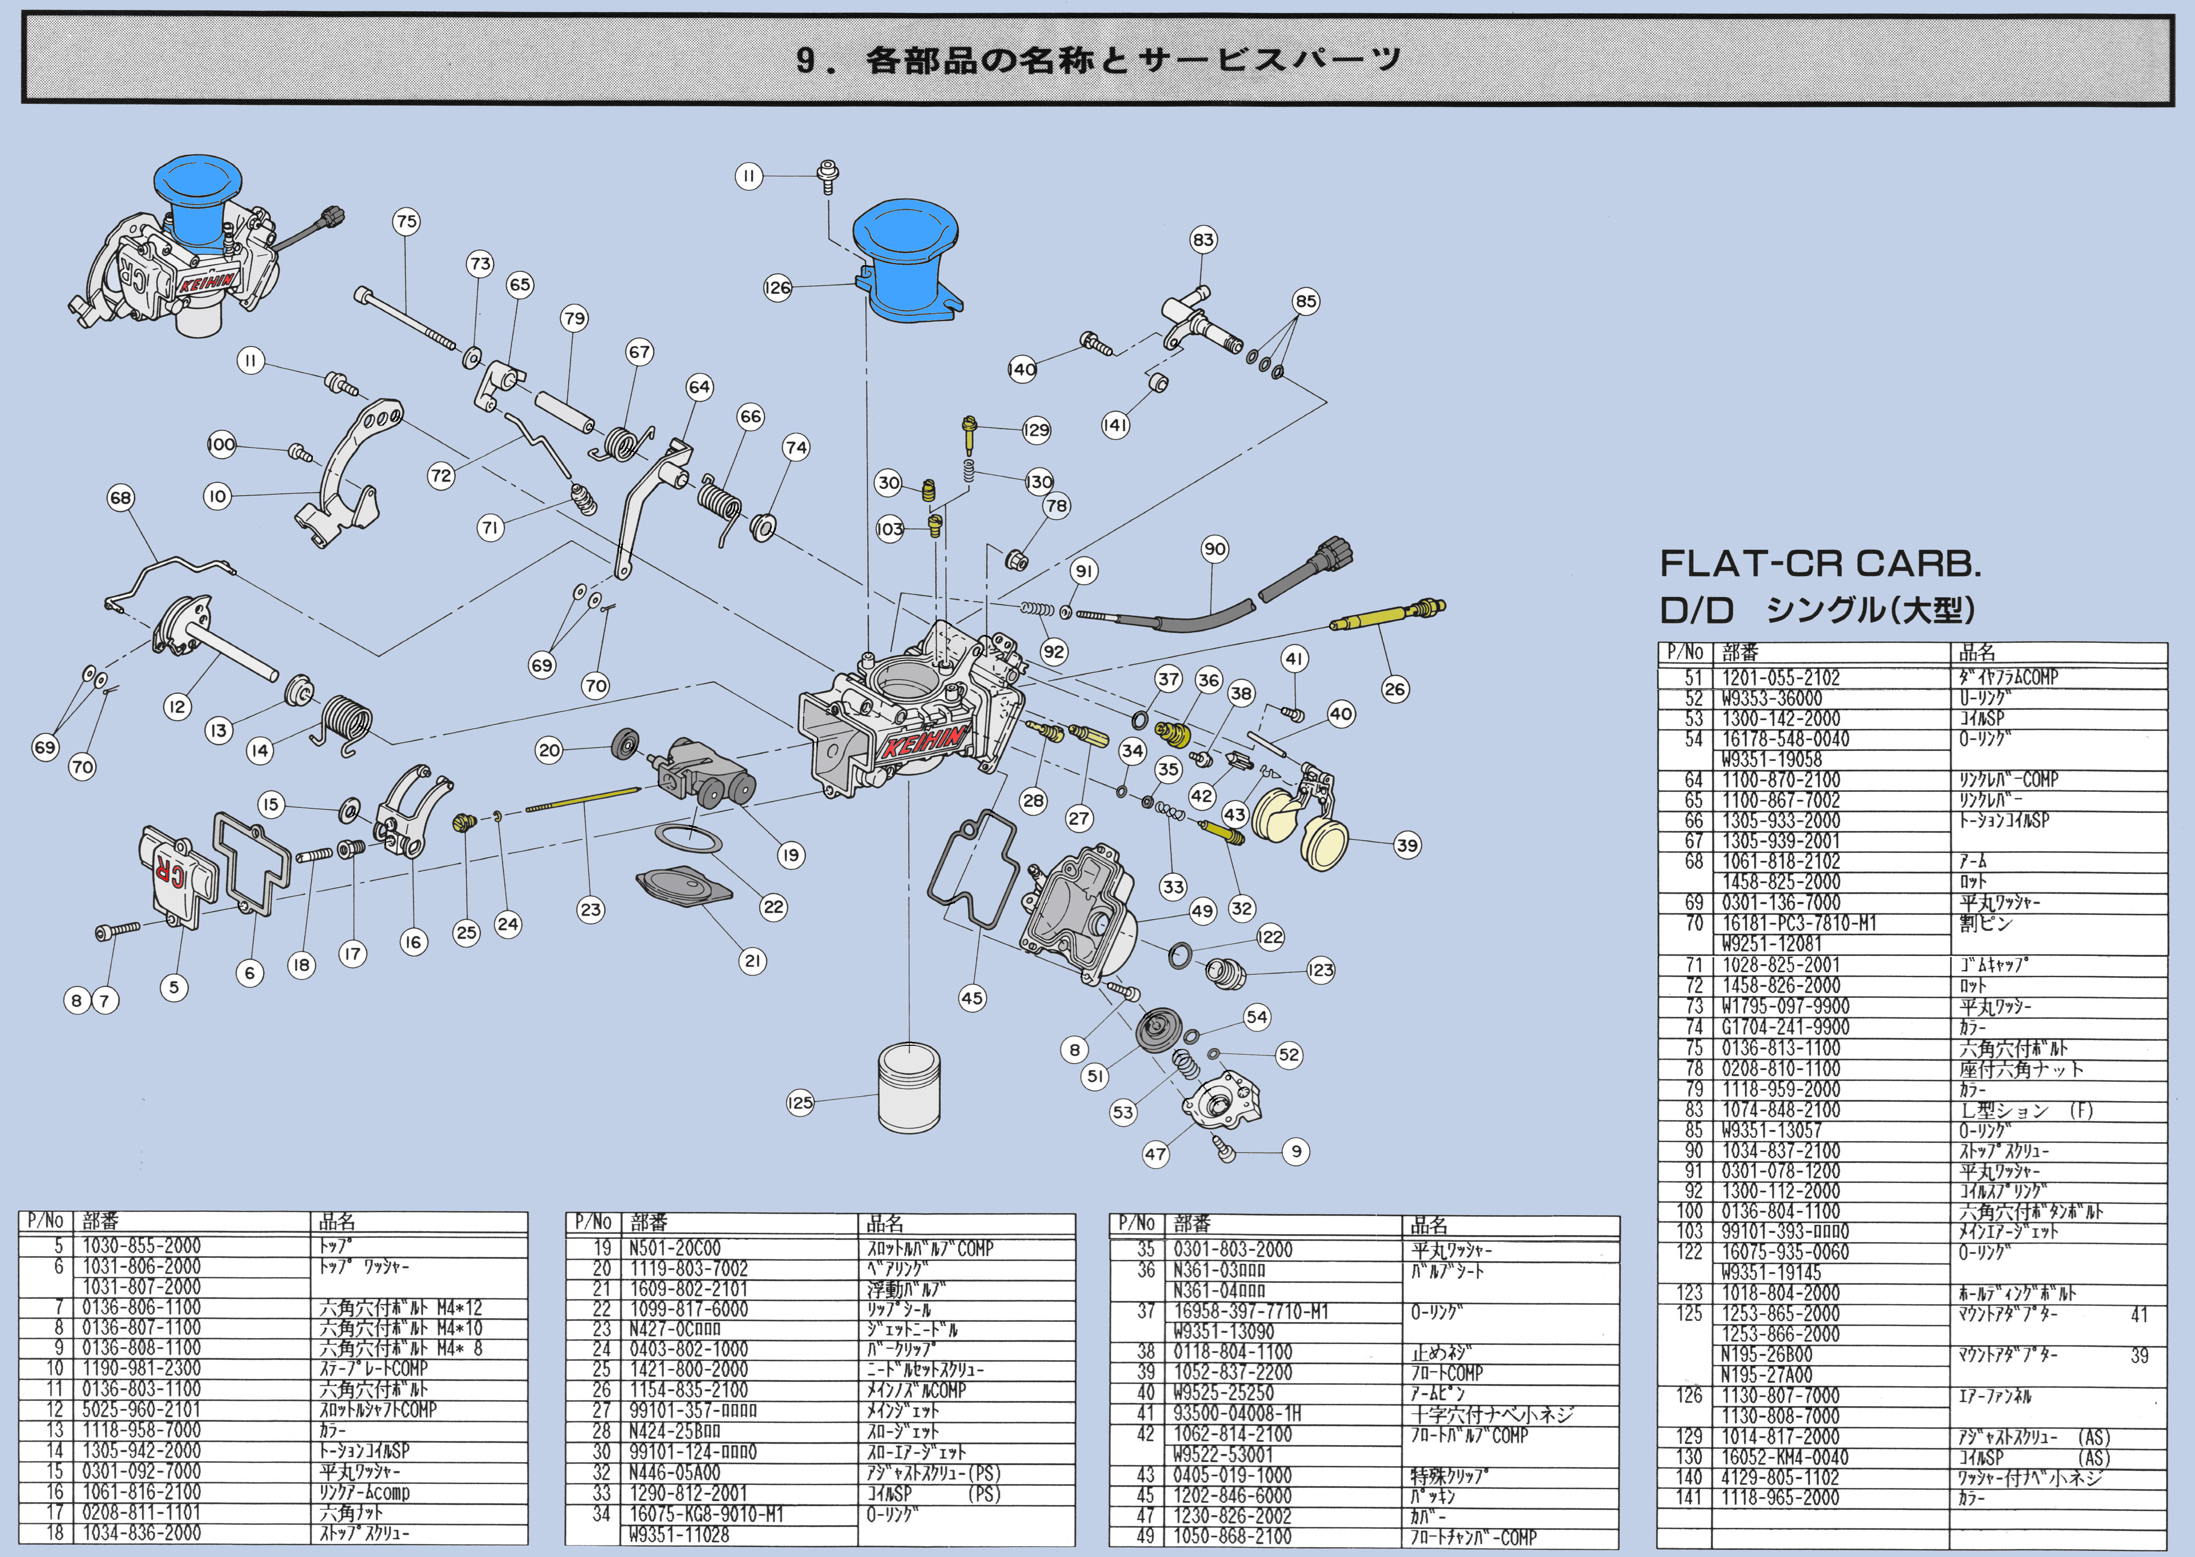Select part number 16075-KG8-9010-M1
Screen dimensions: 2195x1557
[x=707, y=1514]
